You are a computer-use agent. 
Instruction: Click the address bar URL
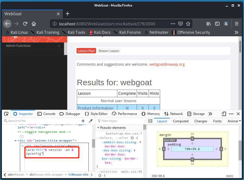[107, 24]
